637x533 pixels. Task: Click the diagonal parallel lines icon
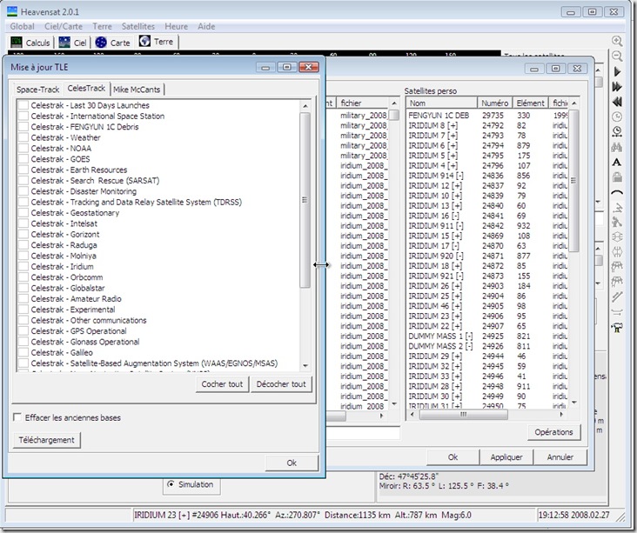click(x=617, y=297)
